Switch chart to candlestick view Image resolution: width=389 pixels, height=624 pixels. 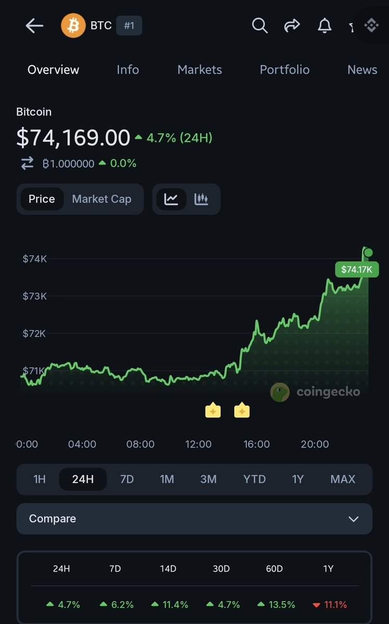click(202, 199)
